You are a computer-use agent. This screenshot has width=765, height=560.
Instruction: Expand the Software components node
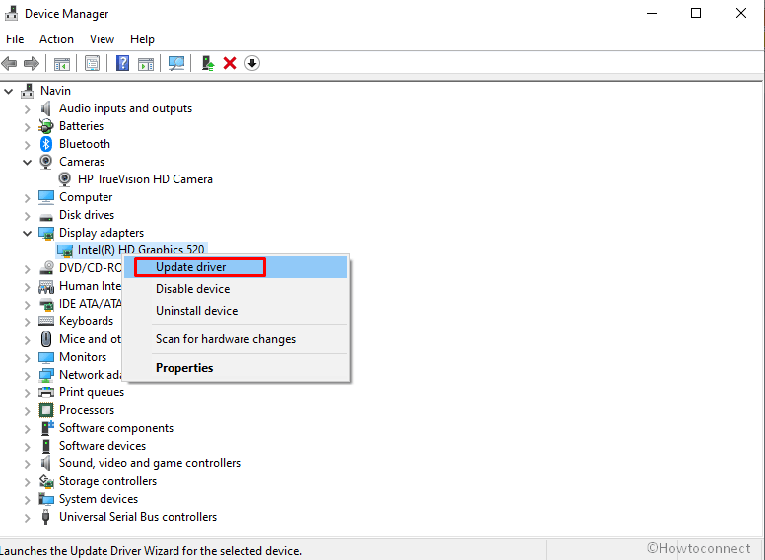point(28,428)
